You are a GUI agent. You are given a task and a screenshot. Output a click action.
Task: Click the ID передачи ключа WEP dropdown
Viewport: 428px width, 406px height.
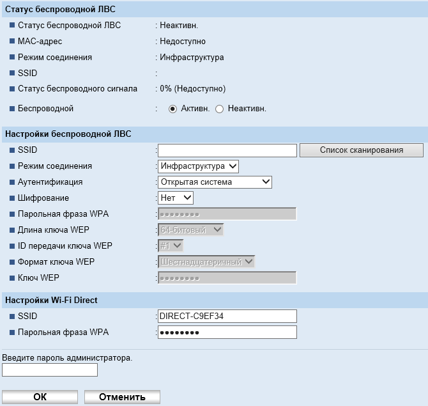[171, 245]
